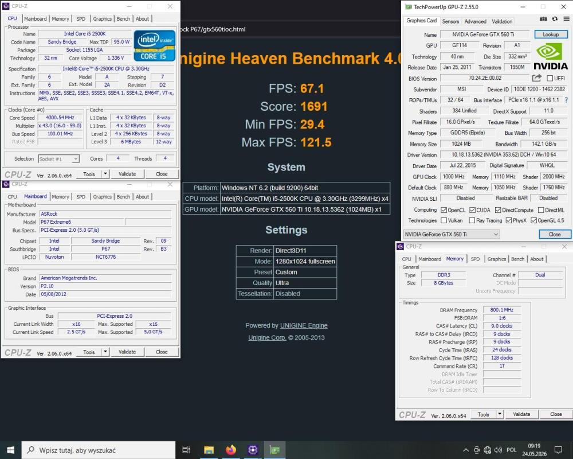Open File Explorer from the taskbar
Screen dimensions: 573x459
pos(209,450)
